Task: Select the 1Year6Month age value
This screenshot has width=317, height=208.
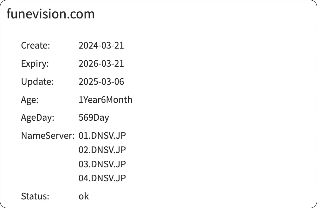Action: tap(105, 100)
